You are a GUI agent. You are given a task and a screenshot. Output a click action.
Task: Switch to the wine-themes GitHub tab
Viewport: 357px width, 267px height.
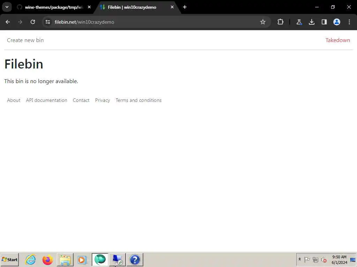point(54,7)
